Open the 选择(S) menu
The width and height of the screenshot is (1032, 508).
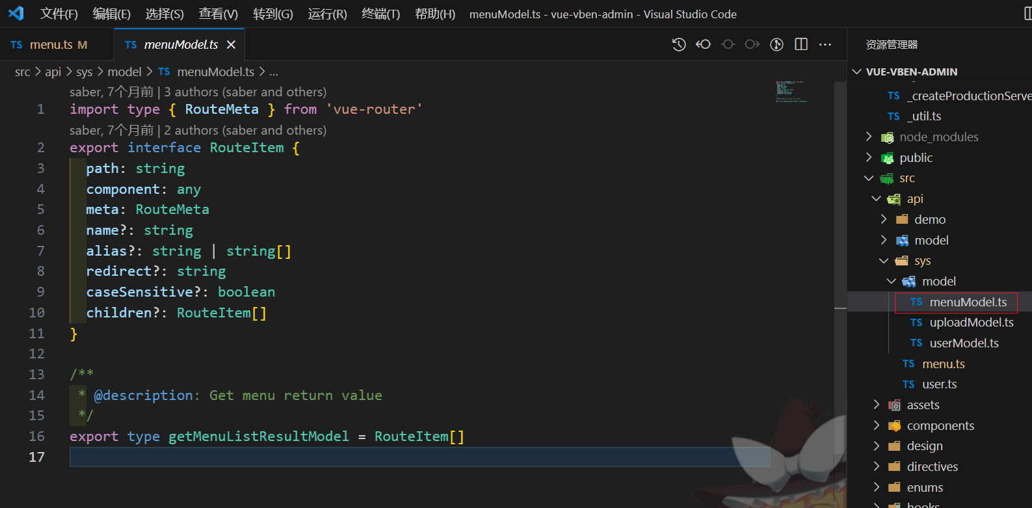(x=165, y=14)
